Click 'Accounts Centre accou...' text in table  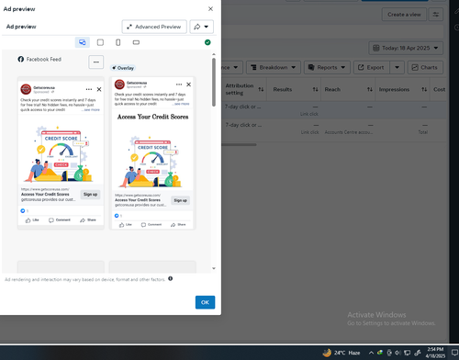[349, 132]
